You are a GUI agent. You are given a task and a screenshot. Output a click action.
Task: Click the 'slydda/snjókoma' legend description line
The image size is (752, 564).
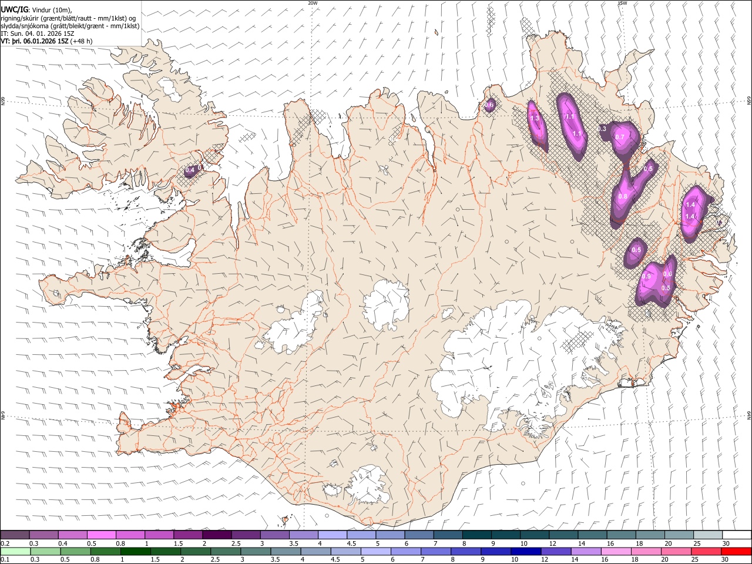70,26
